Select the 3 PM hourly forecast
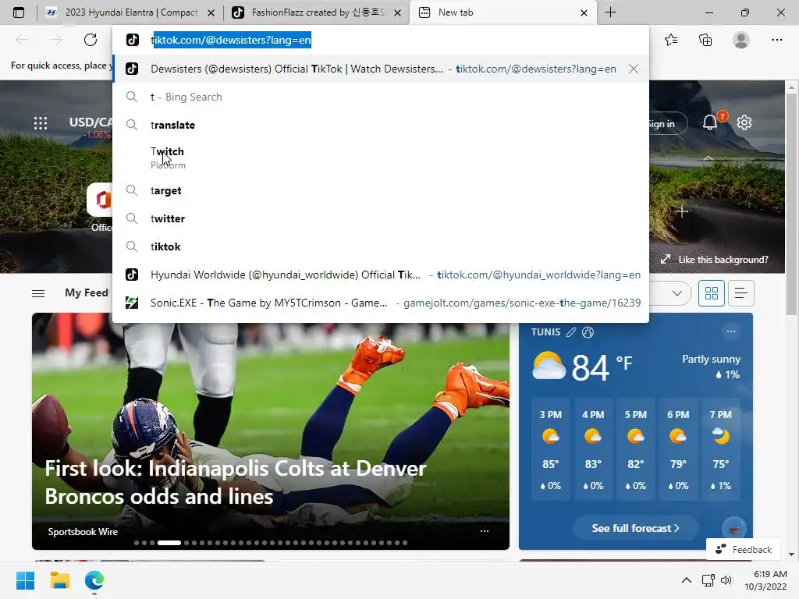 [x=550, y=449]
